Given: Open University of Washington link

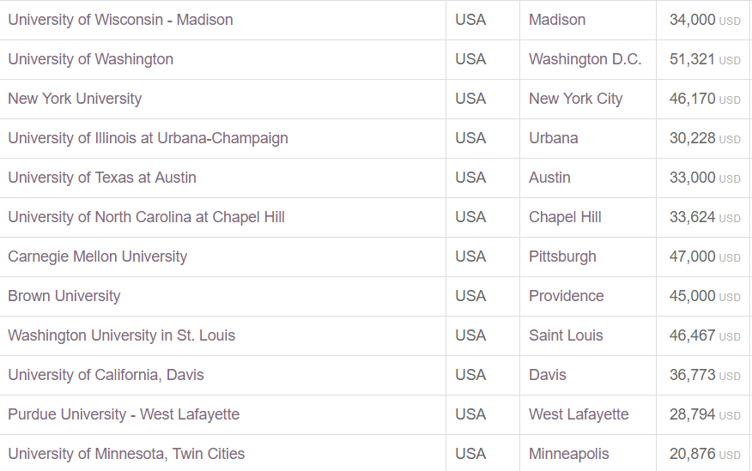Looking at the screenshot, I should pos(91,59).
